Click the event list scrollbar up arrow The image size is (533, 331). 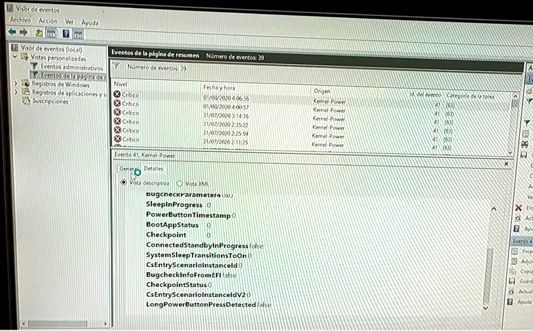515,97
